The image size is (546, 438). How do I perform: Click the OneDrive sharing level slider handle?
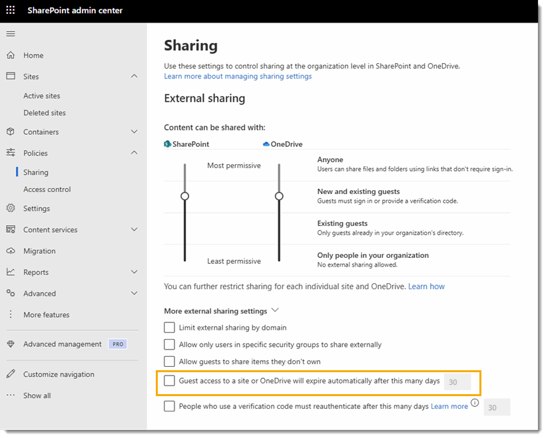(x=279, y=196)
